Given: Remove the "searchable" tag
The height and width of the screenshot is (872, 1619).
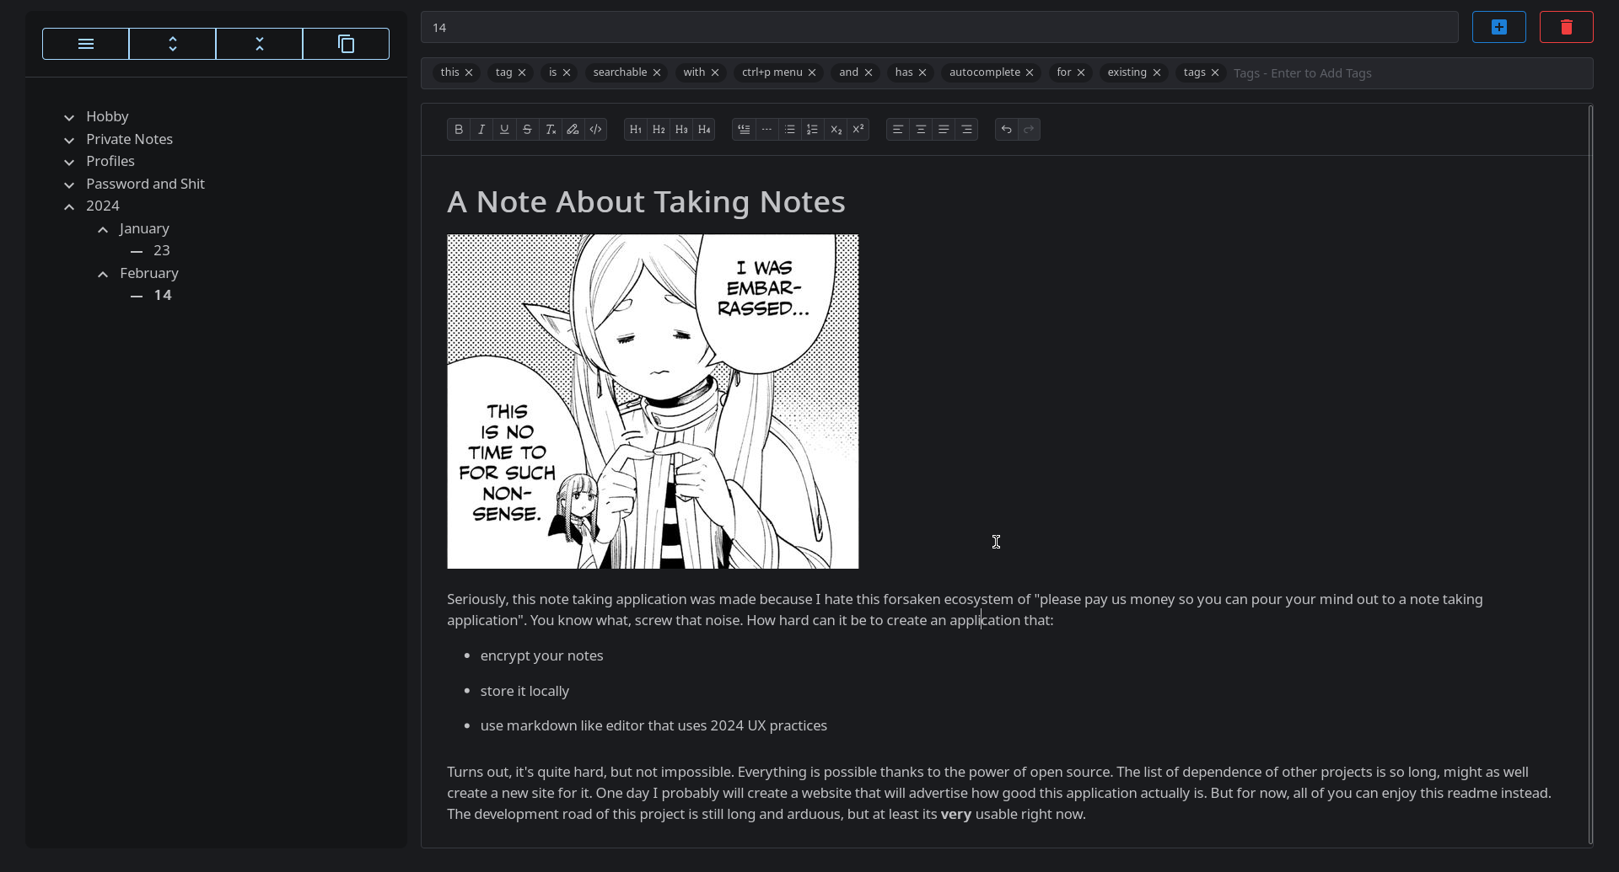Looking at the screenshot, I should (x=657, y=73).
